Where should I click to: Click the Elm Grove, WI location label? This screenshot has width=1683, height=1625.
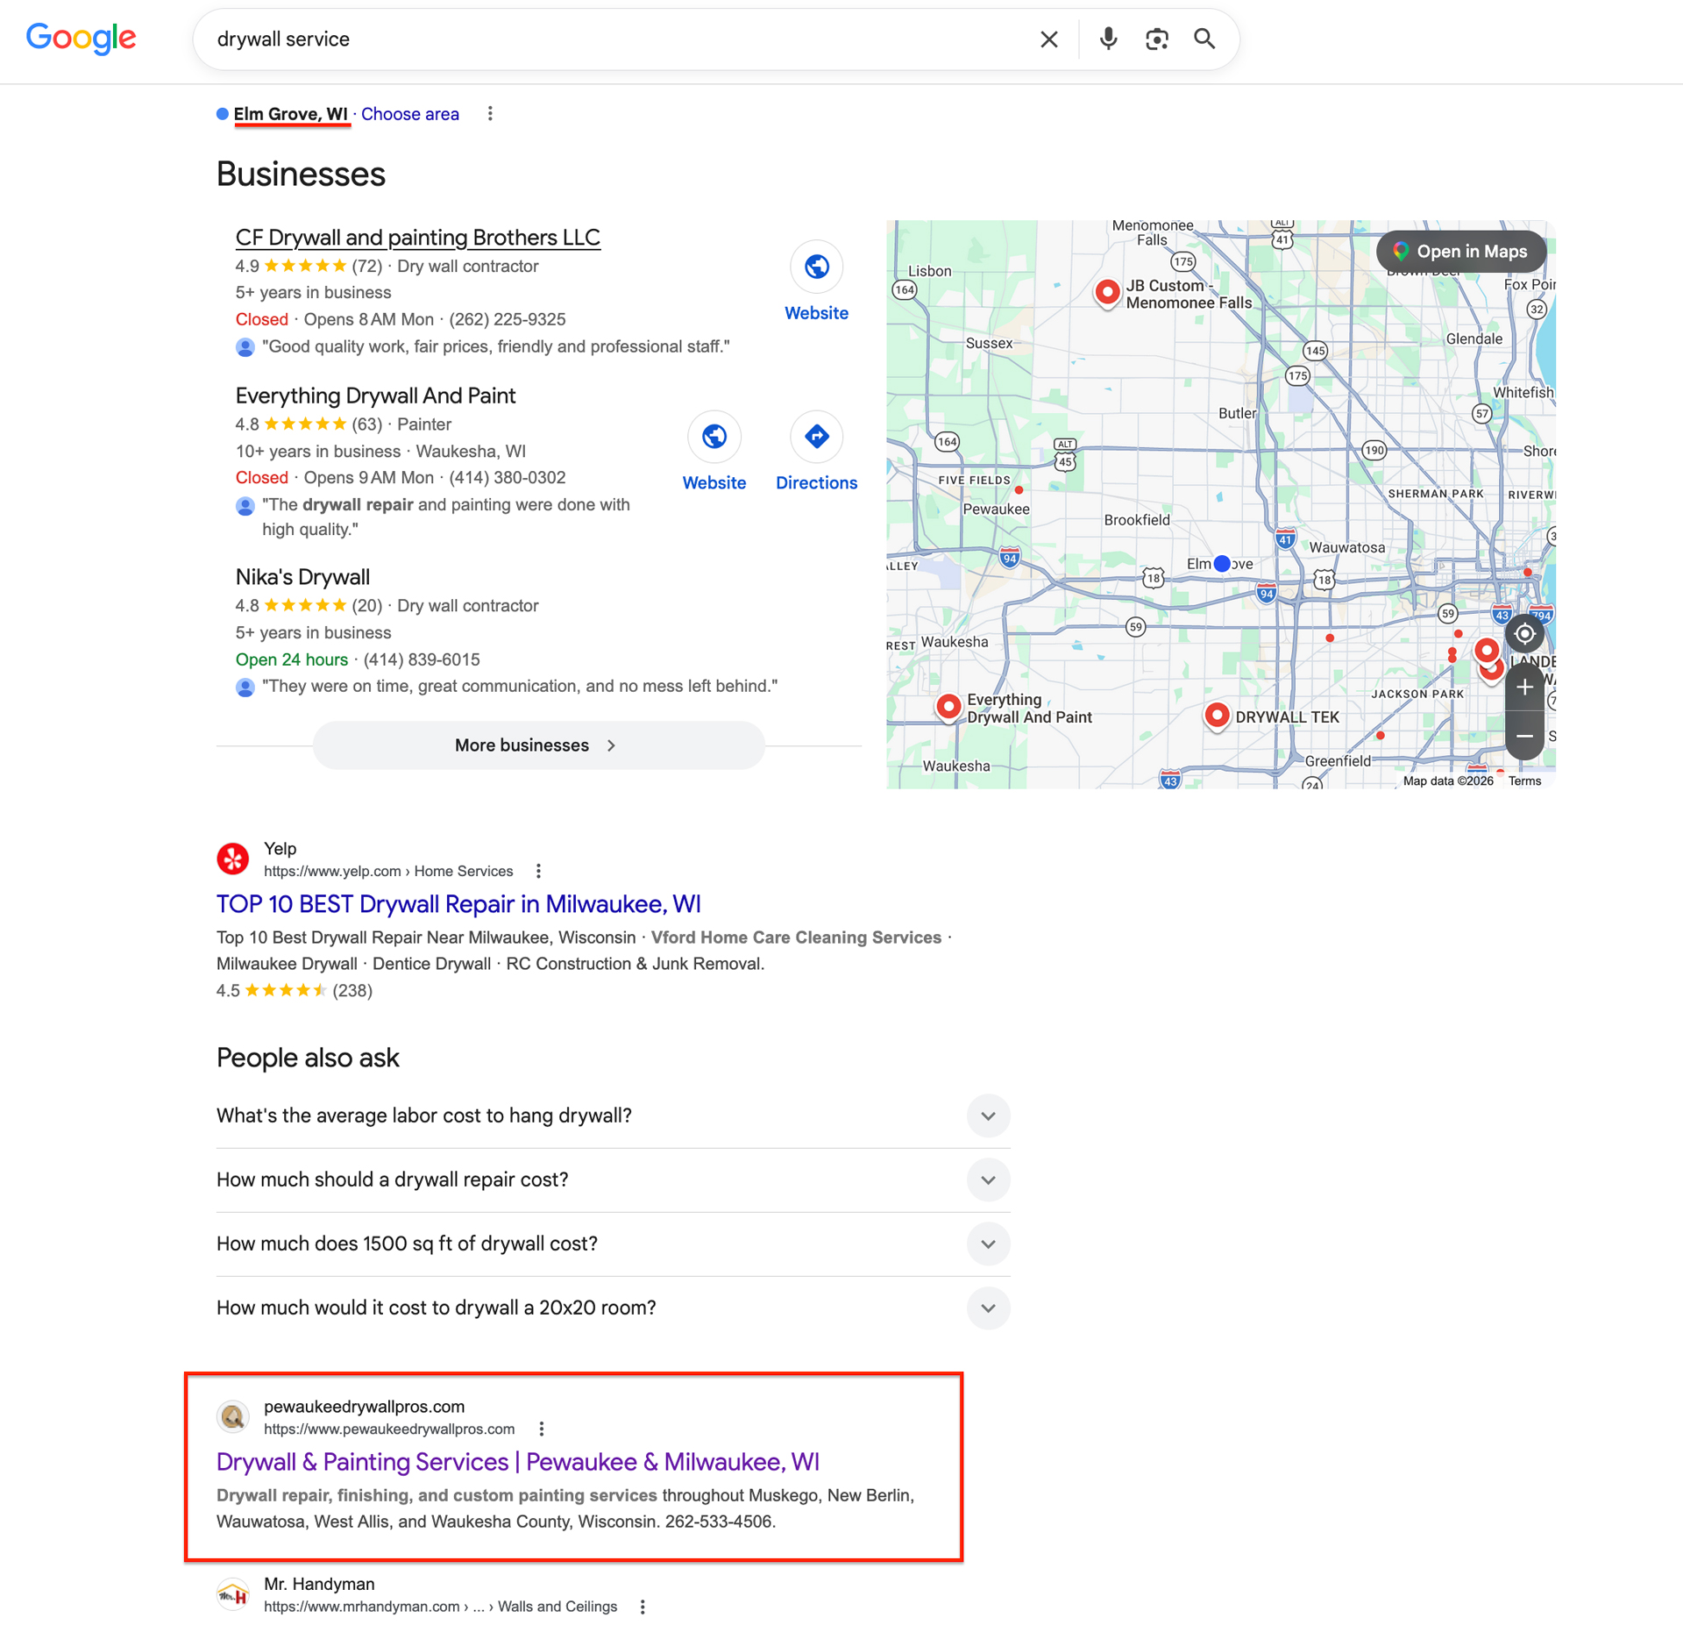pyautogui.click(x=290, y=114)
